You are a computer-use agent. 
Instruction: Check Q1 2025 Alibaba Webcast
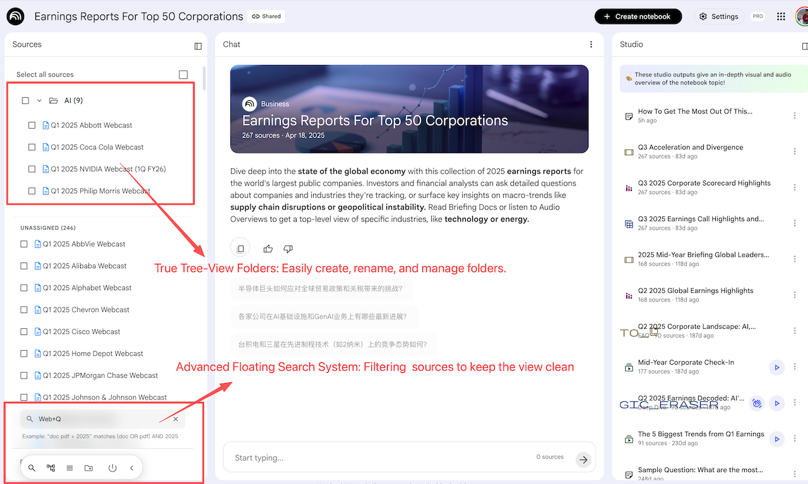[x=24, y=266]
